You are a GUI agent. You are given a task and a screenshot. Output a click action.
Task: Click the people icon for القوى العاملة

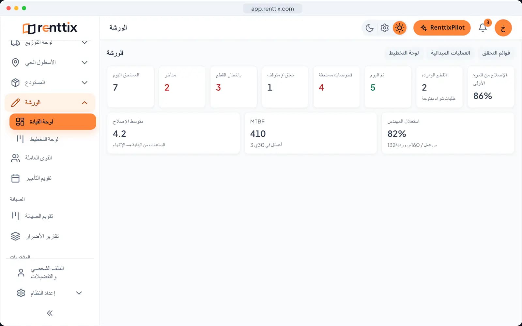[x=15, y=158]
